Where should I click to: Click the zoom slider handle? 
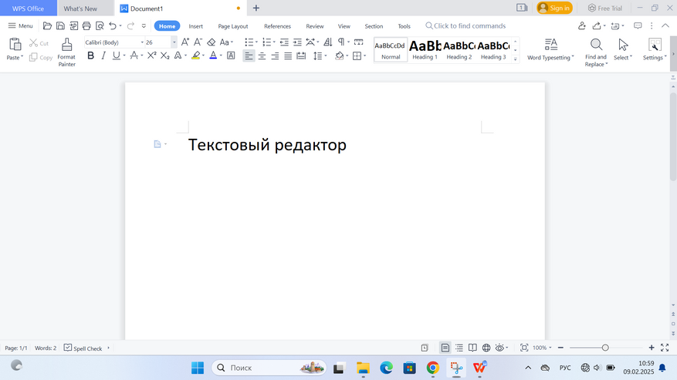(x=605, y=348)
